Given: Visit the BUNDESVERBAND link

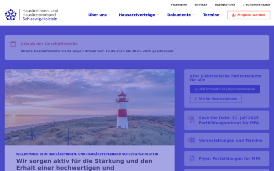Looking at the screenshot, I should point(256,5).
